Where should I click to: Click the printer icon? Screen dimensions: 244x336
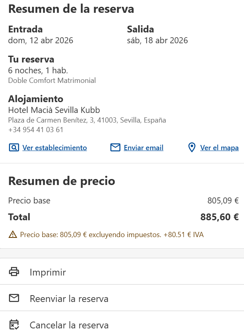coord(14,272)
